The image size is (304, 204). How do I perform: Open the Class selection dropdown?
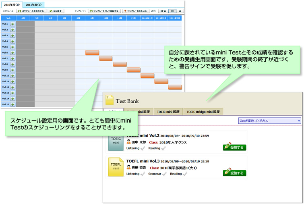pyautogui.click(x=269, y=121)
